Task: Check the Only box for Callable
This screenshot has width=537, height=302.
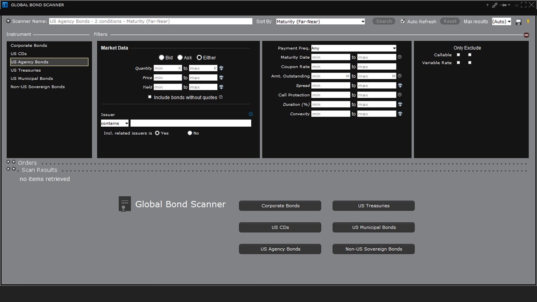Action: coord(458,55)
